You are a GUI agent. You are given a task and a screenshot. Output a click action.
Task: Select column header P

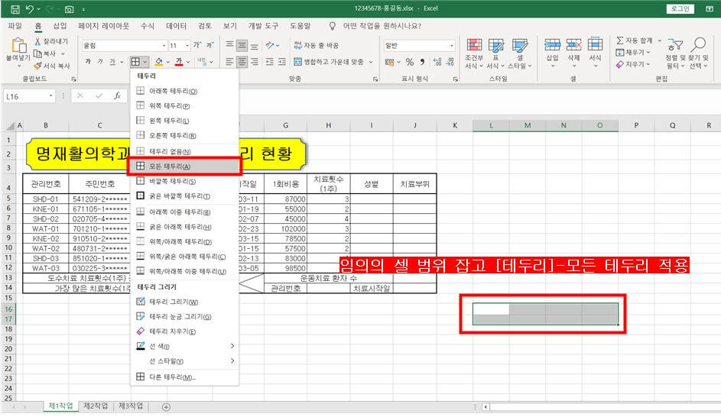tap(636, 125)
